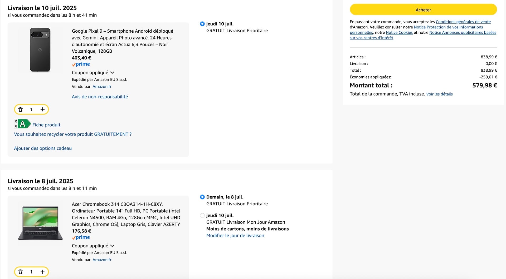Screen dimensions: 506x279
Task: Open Voir les détails link
Action: (x=439, y=94)
